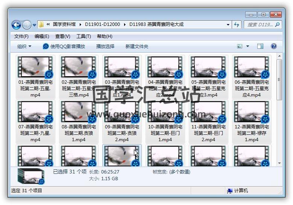The height and width of the screenshot is (205, 293).
Task: Click 使用QQ影音播放 button
Action: click(x=64, y=46)
